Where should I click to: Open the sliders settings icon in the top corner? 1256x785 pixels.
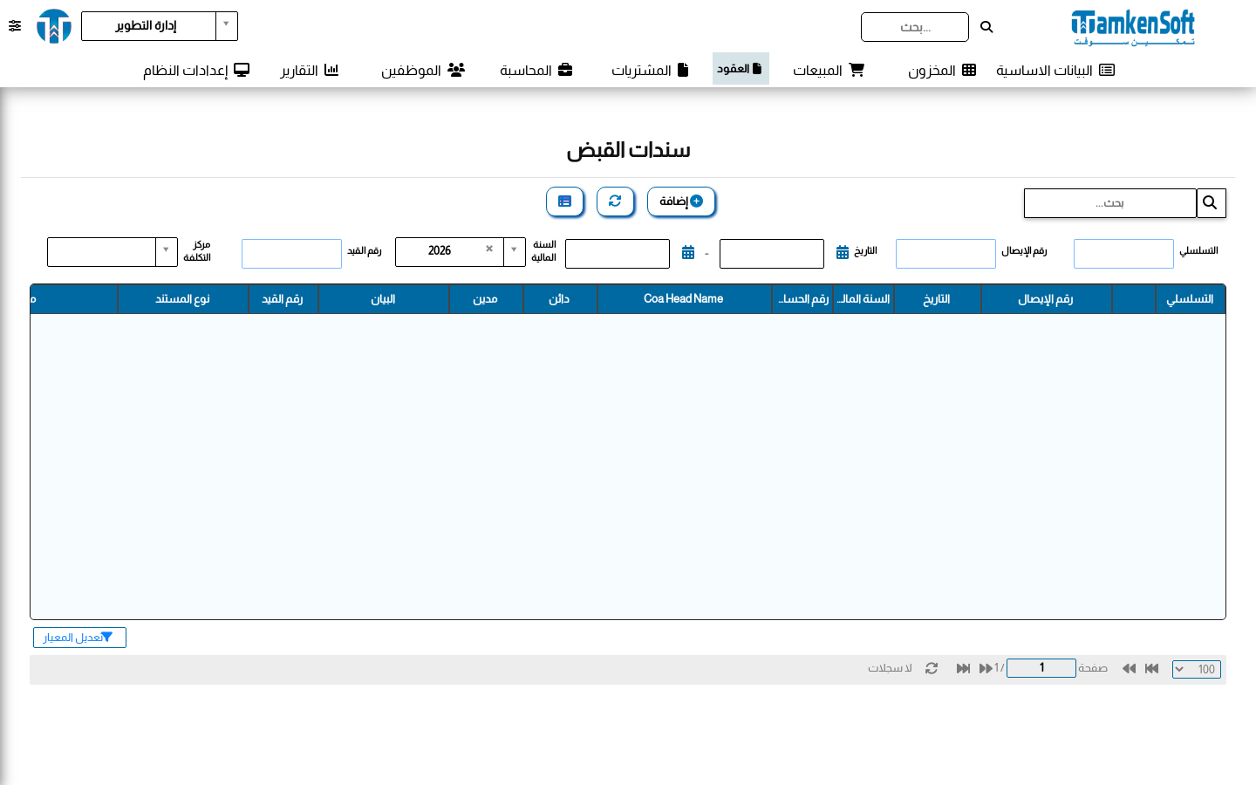(x=15, y=26)
